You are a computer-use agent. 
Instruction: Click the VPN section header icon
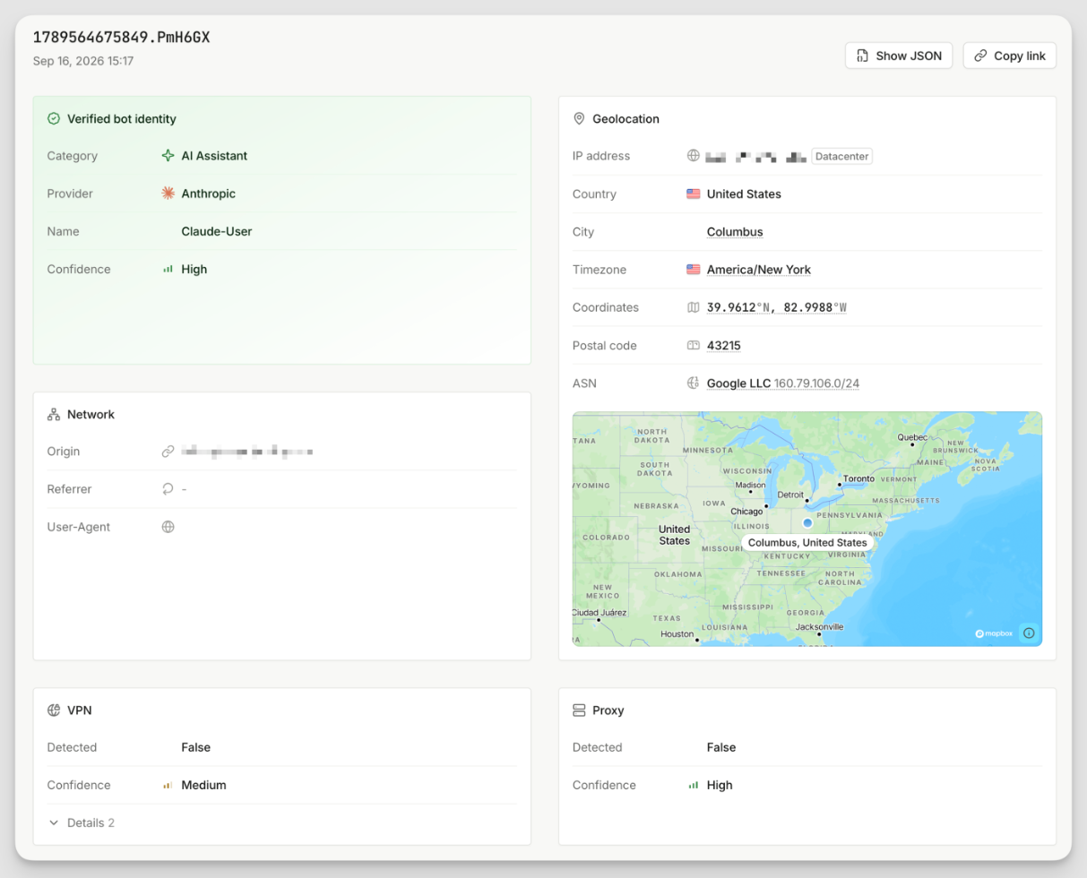[x=54, y=710]
